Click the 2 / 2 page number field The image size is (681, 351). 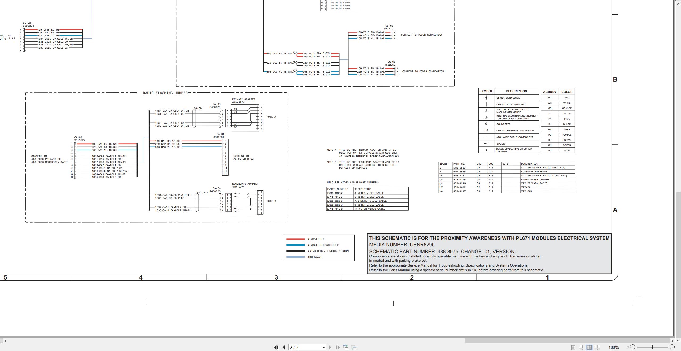coord(305,347)
